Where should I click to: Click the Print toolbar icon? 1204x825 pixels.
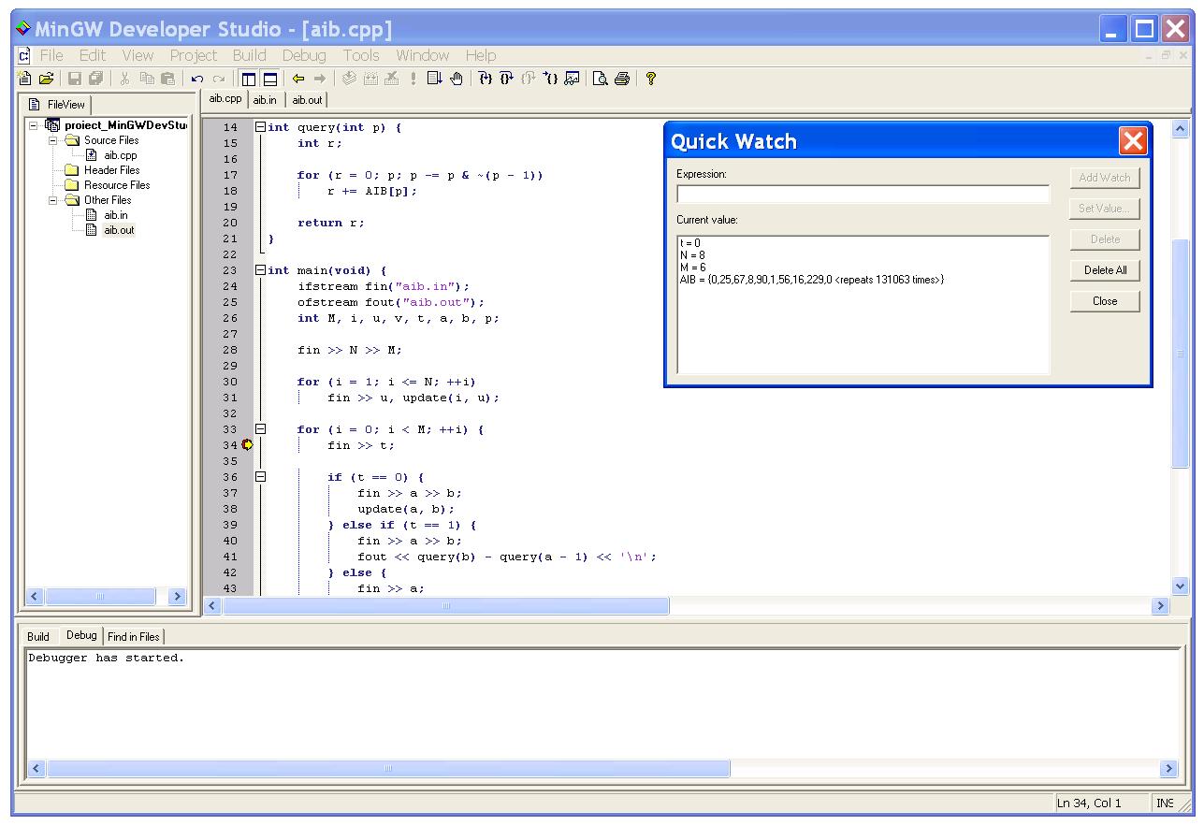[621, 80]
